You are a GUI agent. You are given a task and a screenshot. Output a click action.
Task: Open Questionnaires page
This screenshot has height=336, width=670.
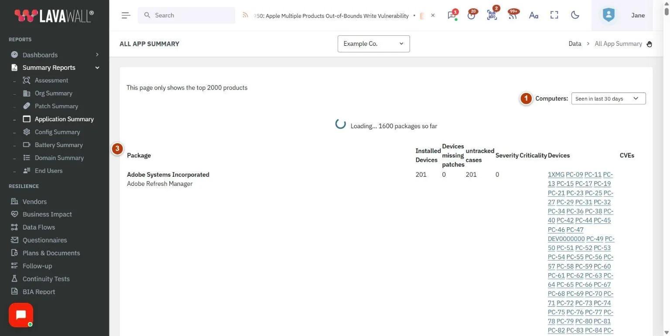pos(44,240)
